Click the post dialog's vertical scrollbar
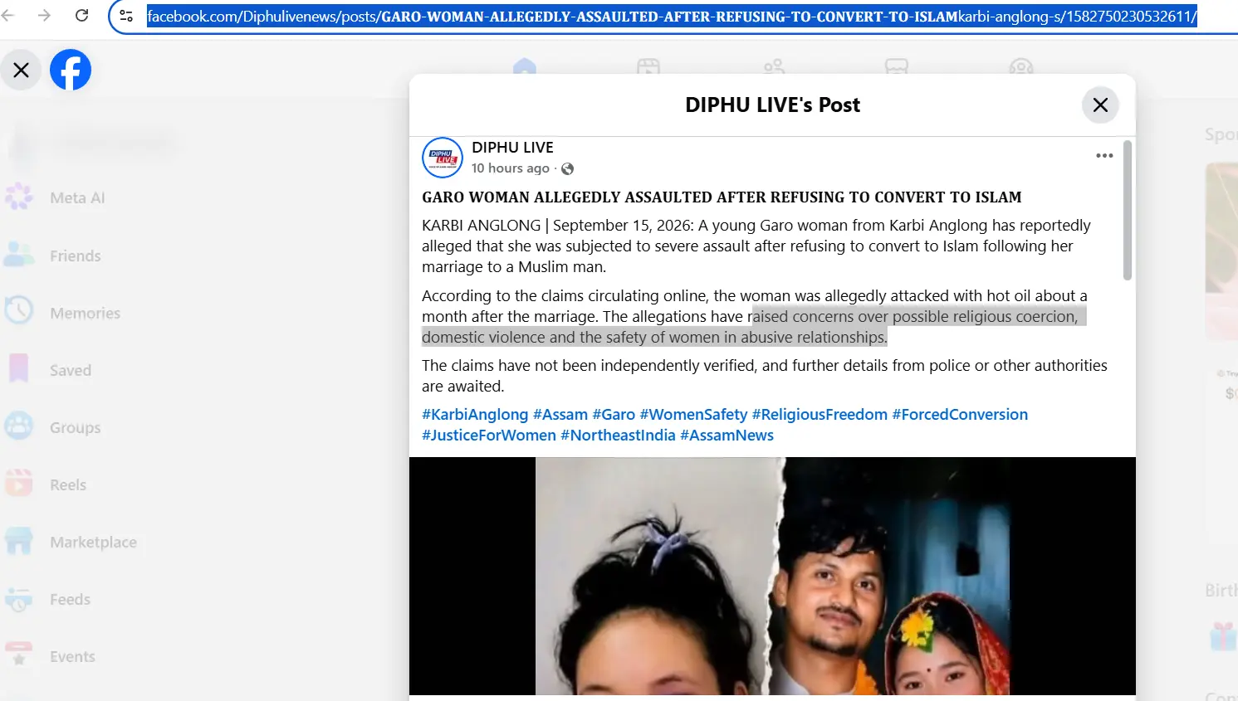Image resolution: width=1238 pixels, height=701 pixels. pyautogui.click(x=1127, y=211)
